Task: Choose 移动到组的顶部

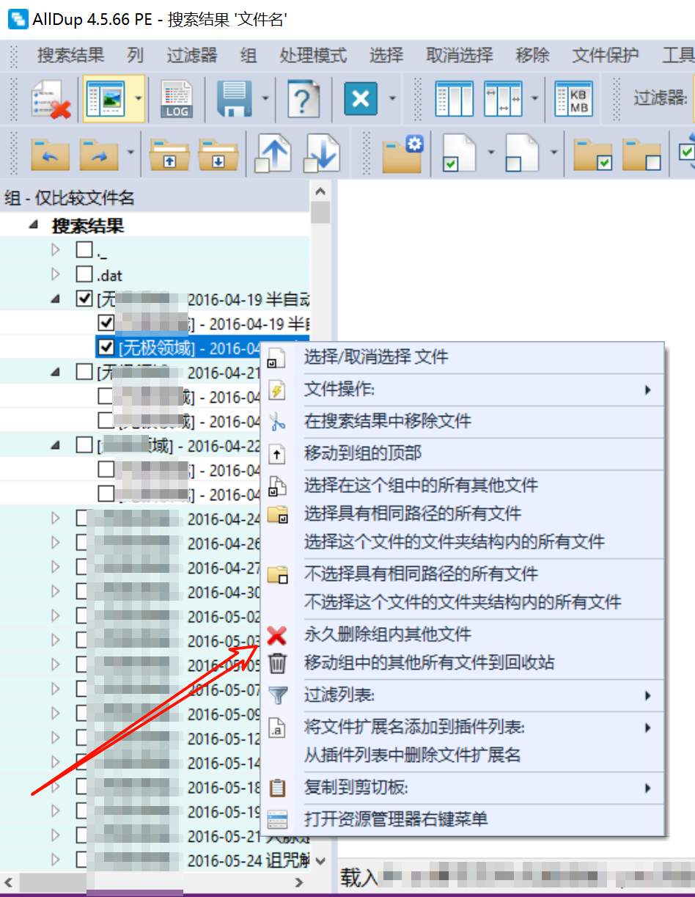Action: click(x=463, y=453)
